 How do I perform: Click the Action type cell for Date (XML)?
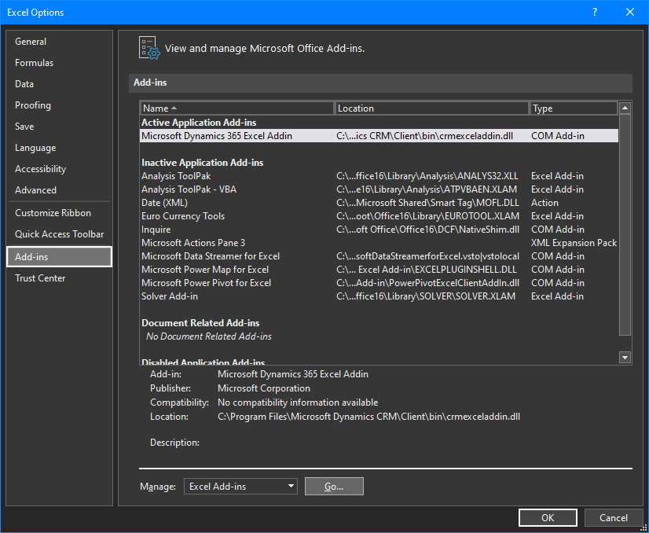[x=544, y=203]
